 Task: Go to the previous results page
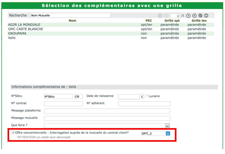coord(166,15)
